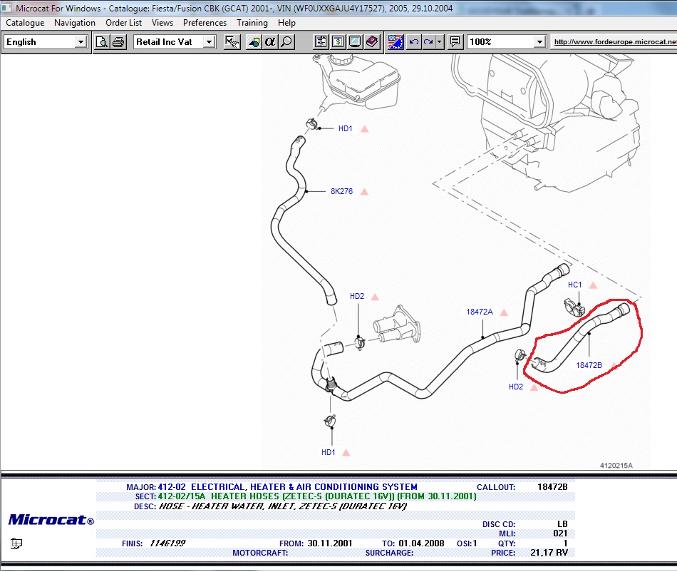
Task: Click the green dollar price icon
Action: (x=338, y=42)
